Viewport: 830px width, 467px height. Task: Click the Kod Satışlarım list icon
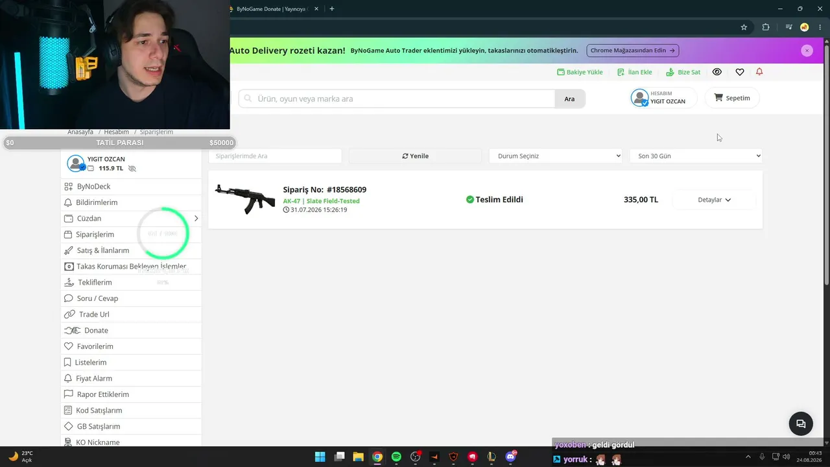[69, 411]
